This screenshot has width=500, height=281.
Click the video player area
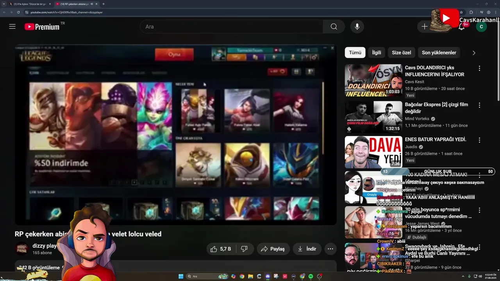click(176, 135)
